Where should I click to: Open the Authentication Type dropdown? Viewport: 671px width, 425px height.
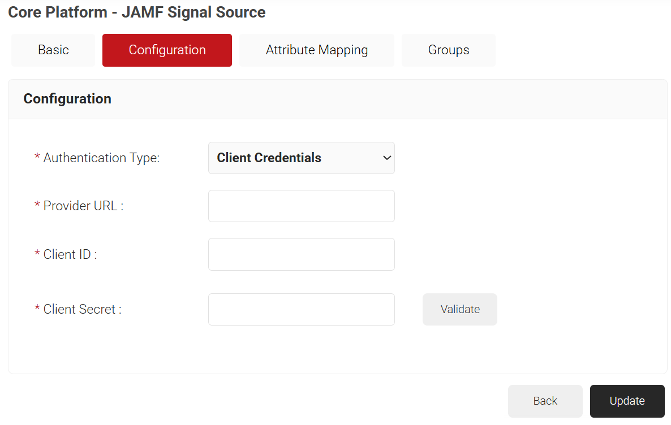[301, 158]
